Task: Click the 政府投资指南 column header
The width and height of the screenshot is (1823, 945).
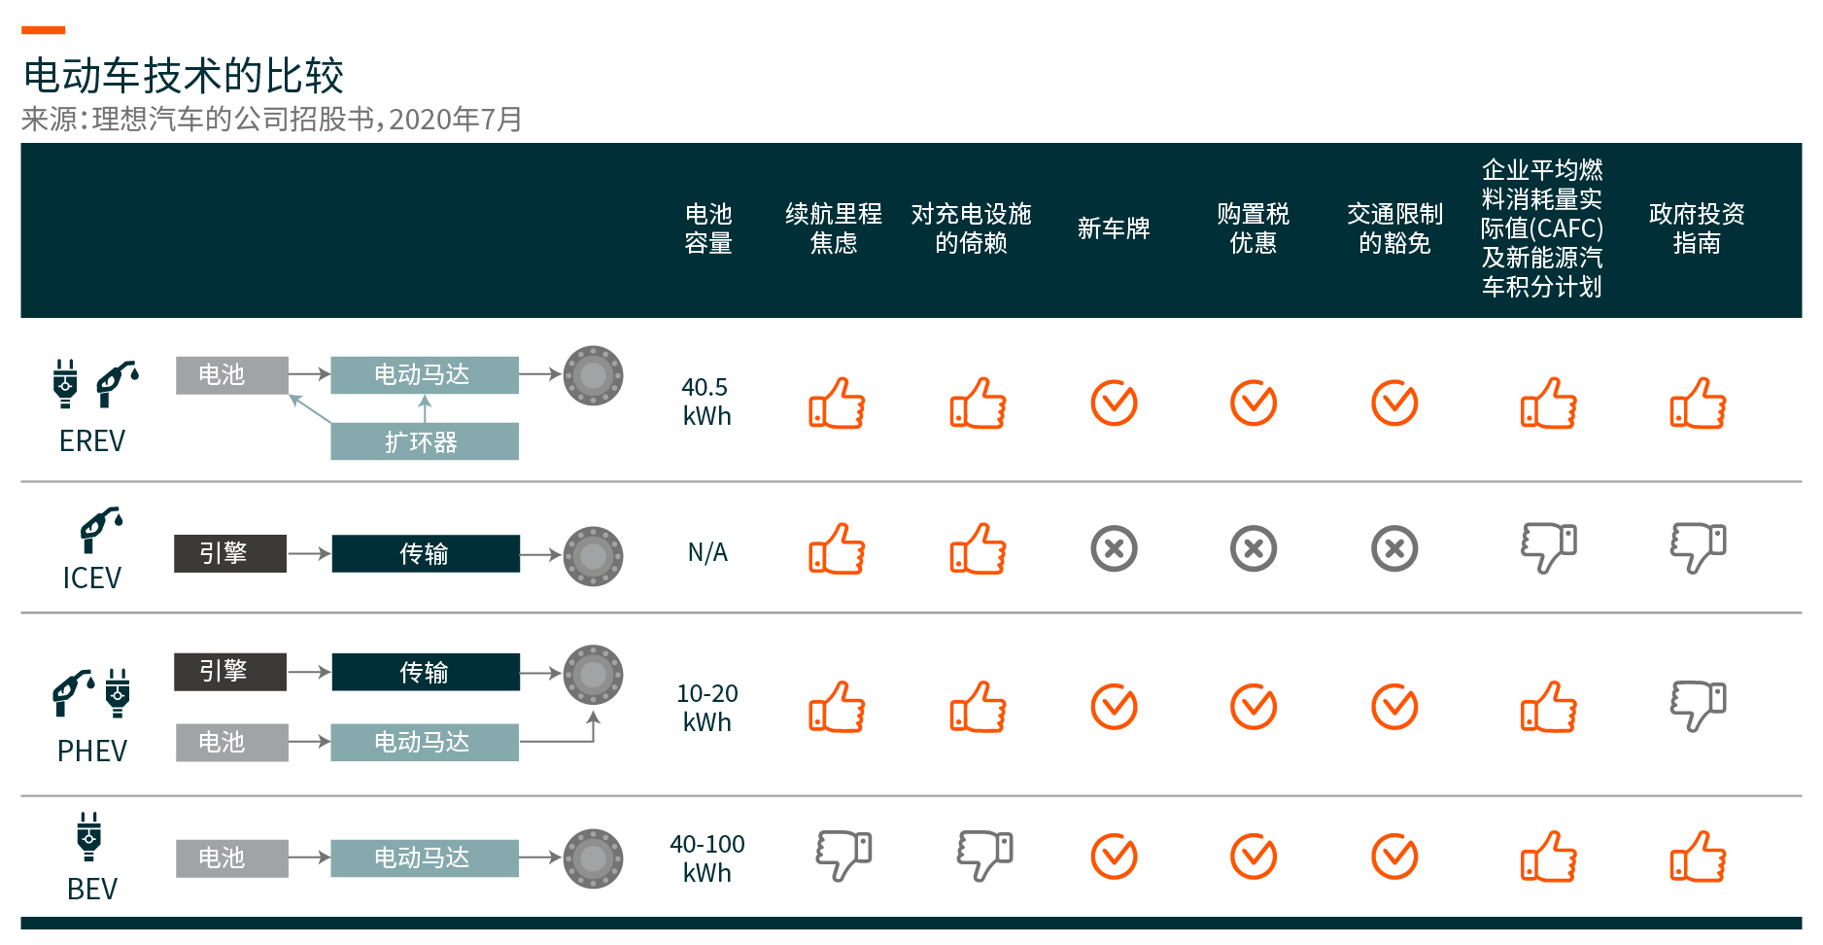Action: click(x=1697, y=228)
